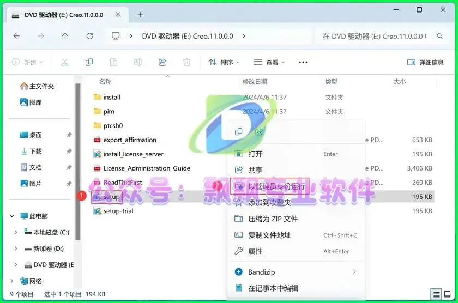Click the Copy icon in toolbar

[89, 62]
